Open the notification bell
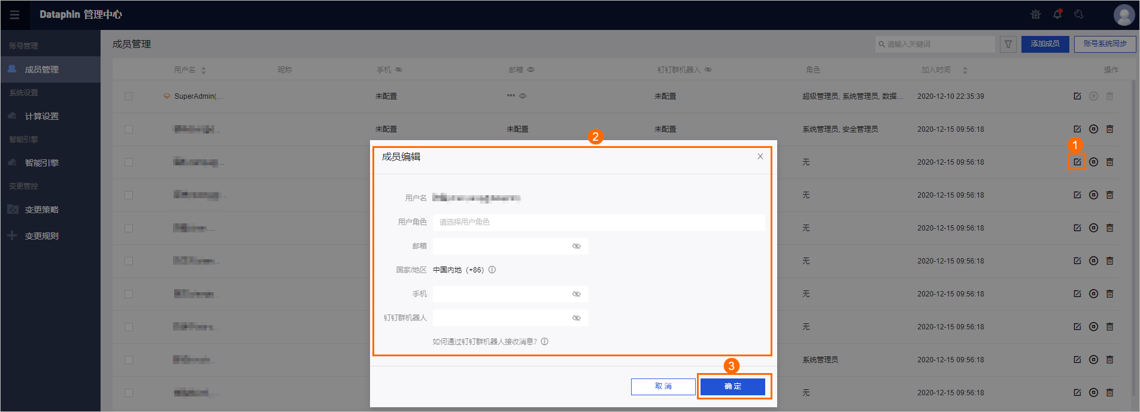 point(1057,14)
